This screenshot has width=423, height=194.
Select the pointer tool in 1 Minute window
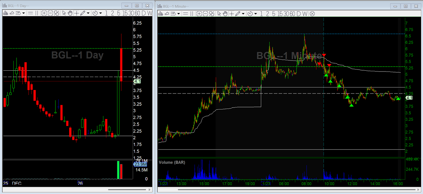coord(219,13)
